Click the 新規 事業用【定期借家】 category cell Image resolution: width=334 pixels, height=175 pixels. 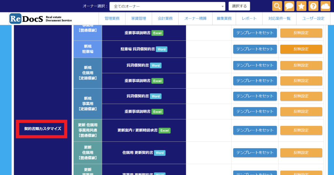[x=88, y=104]
